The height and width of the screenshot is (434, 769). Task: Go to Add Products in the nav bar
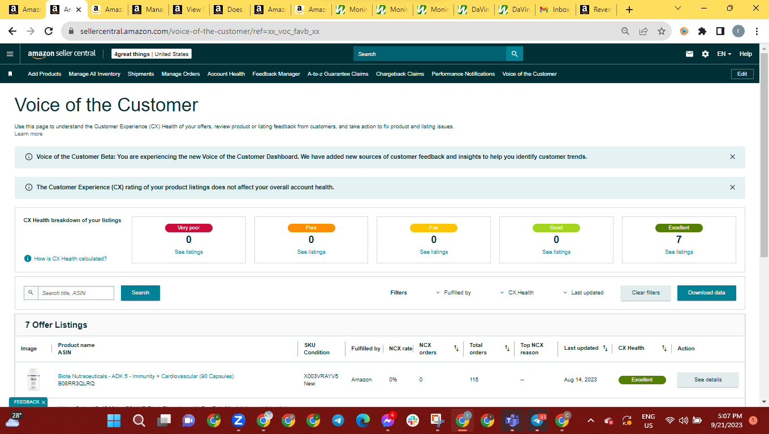tap(45, 74)
